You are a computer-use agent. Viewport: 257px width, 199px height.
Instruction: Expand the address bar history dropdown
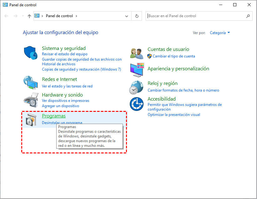pos(126,16)
